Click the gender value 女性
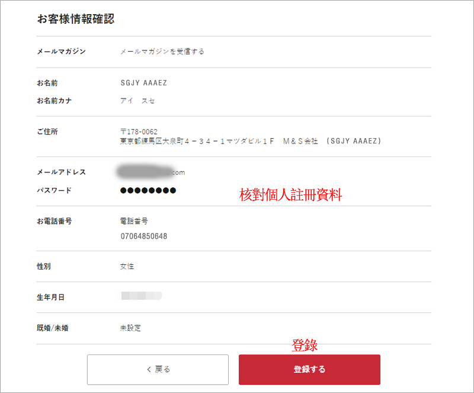 click(x=127, y=266)
